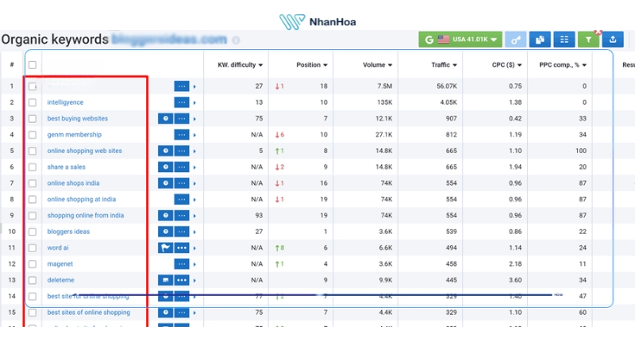The image size is (635, 357).
Task: Click the 6.6K volume for word ai
Action: click(386, 248)
